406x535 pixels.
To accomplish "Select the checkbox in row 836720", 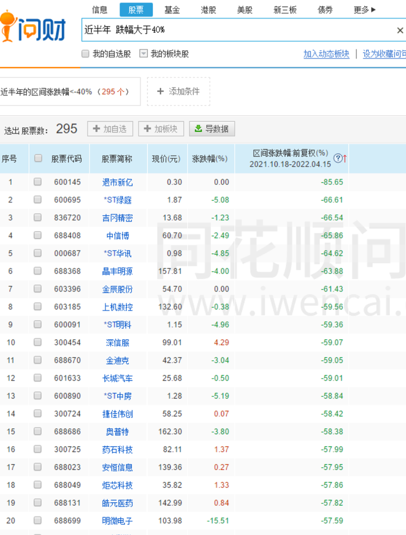I will click(38, 218).
